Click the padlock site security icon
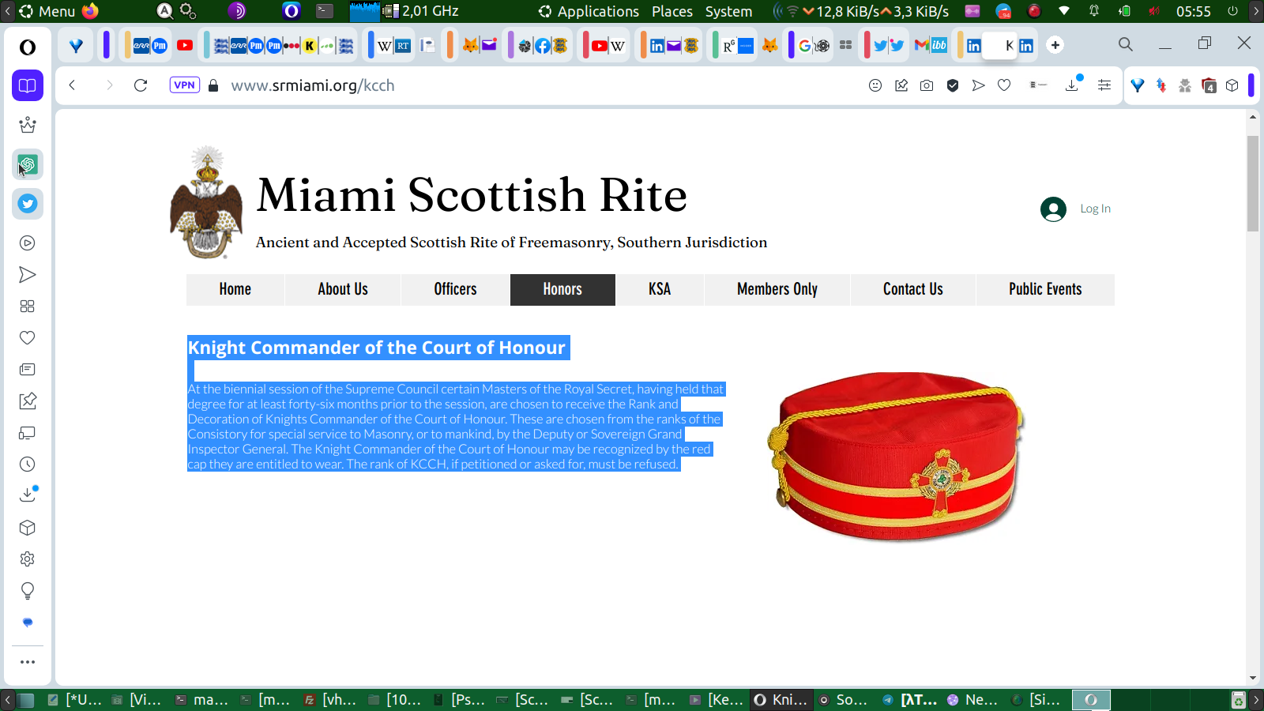Screen dimensions: 1264x711 point(213,85)
